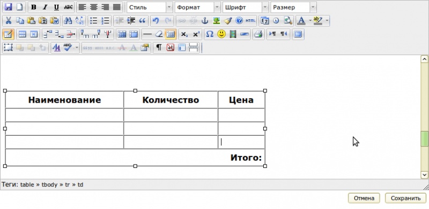The width and height of the screenshot is (429, 209).
Task: Insert an anchor
Action: [205, 21]
